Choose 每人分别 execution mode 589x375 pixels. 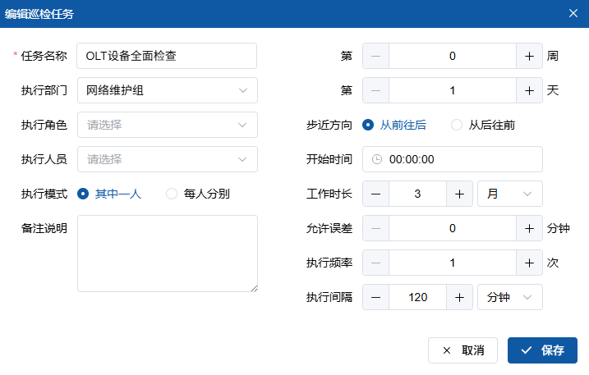(172, 194)
